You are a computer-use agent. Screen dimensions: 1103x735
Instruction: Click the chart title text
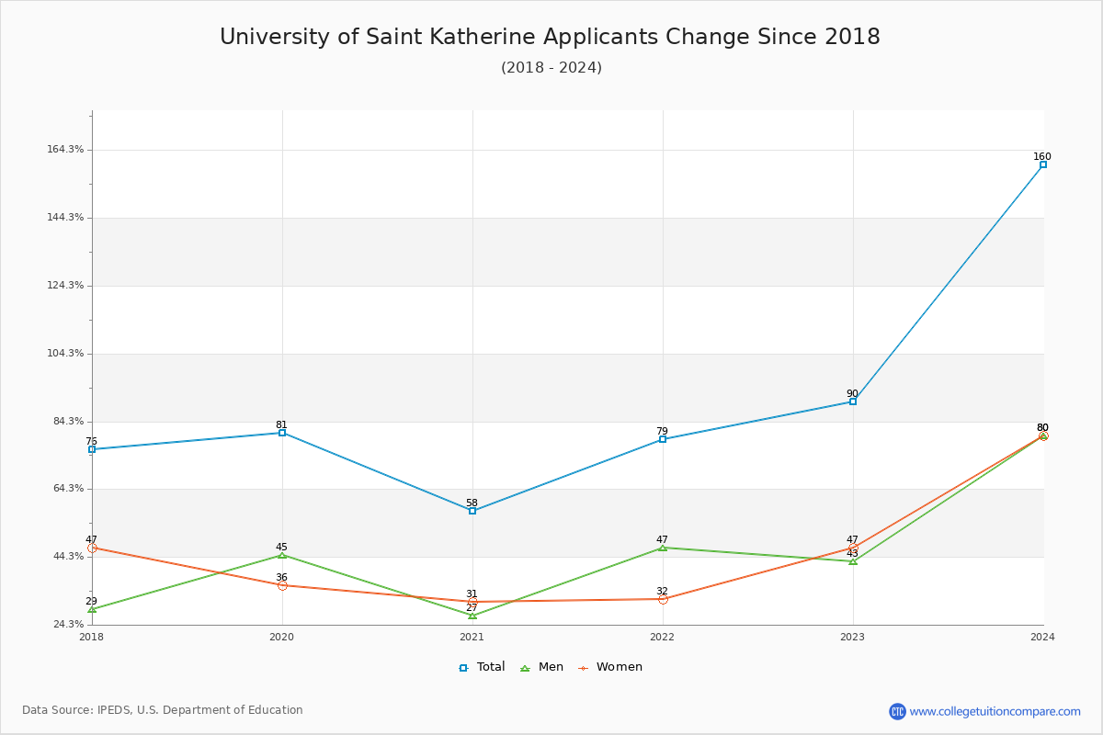click(550, 37)
